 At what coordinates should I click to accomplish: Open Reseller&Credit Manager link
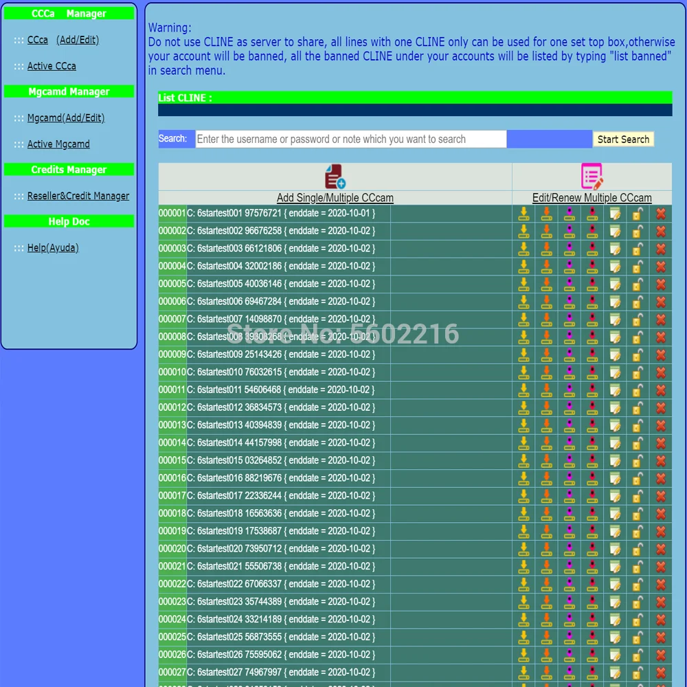(x=78, y=196)
